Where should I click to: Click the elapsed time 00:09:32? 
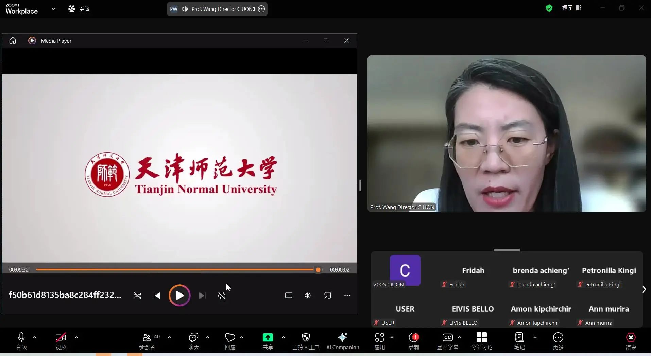pos(19,270)
